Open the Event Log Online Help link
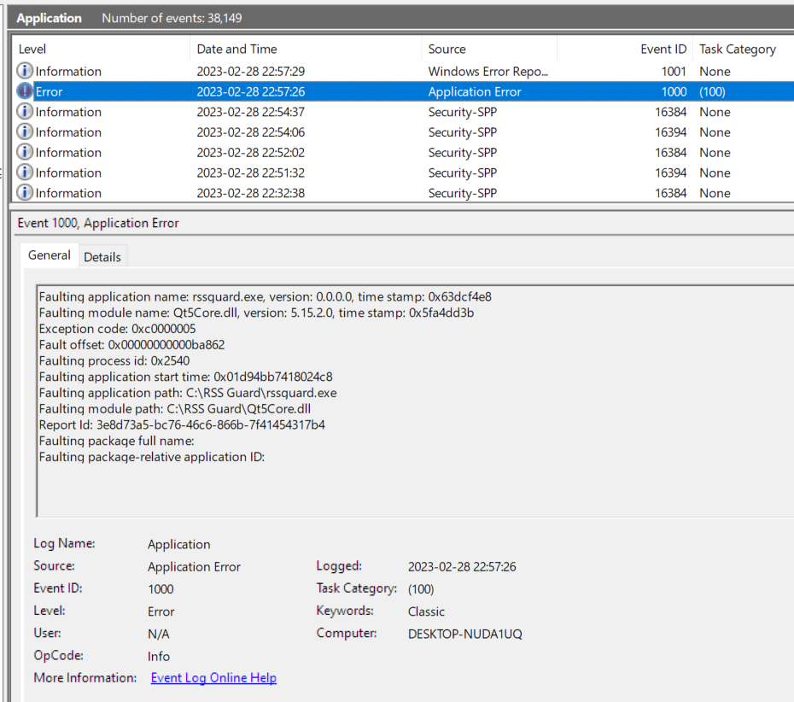The width and height of the screenshot is (794, 702). click(x=213, y=677)
